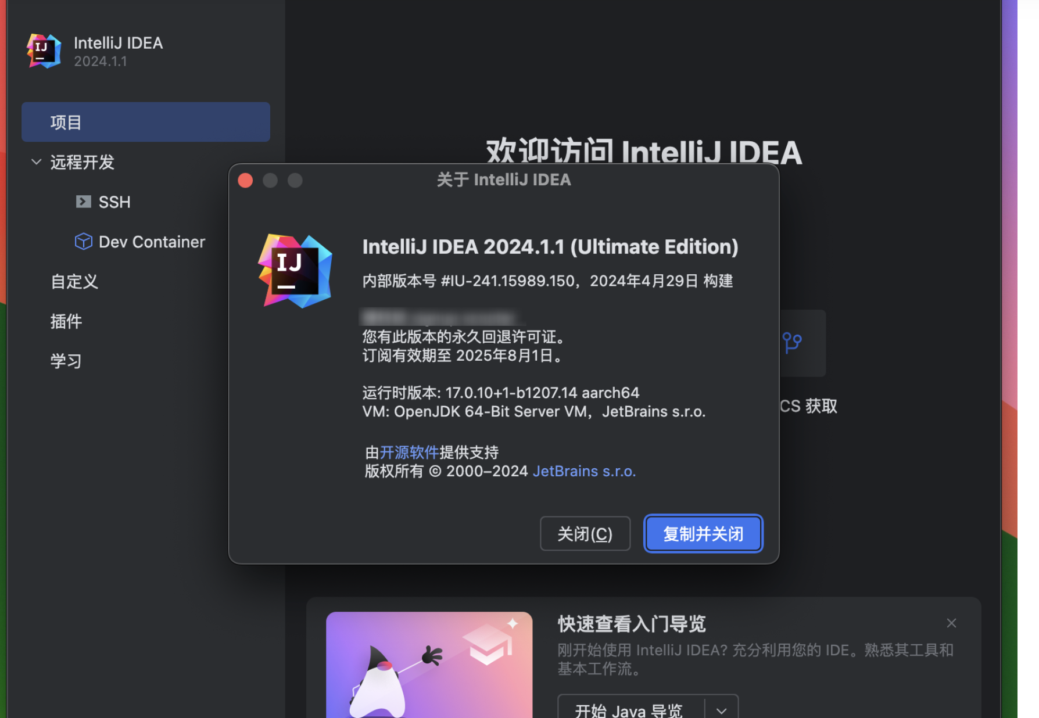This screenshot has width=1039, height=718.
Task: Click the 复制并关闭 button
Action: 703,533
